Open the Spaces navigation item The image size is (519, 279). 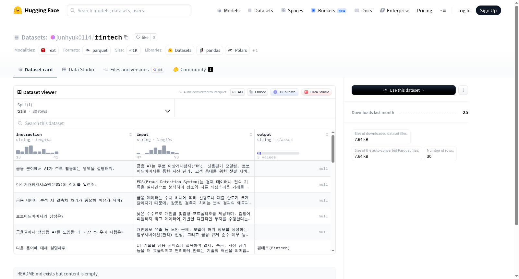[x=292, y=10]
